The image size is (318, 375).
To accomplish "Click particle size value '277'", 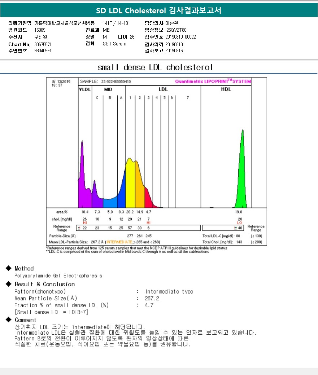I will [x=130, y=236].
